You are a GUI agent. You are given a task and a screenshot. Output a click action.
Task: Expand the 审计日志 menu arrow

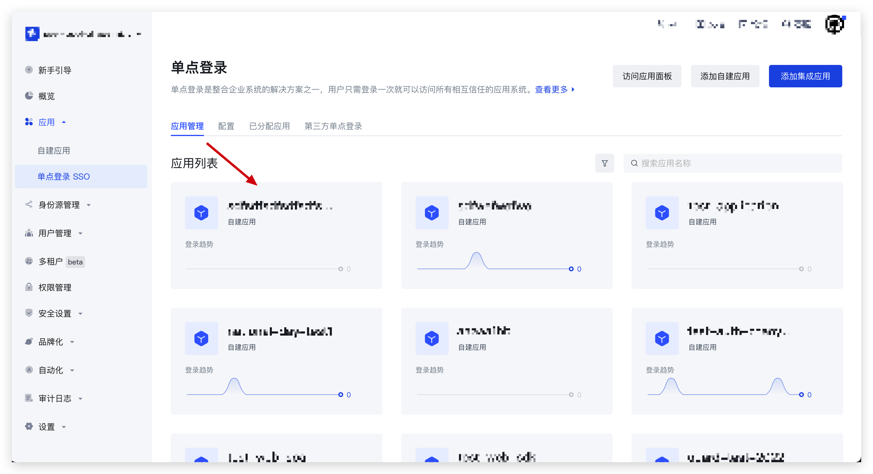81,398
